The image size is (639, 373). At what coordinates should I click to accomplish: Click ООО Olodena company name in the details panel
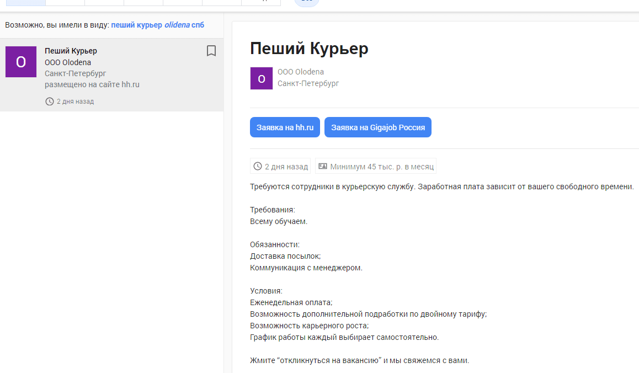coord(301,72)
